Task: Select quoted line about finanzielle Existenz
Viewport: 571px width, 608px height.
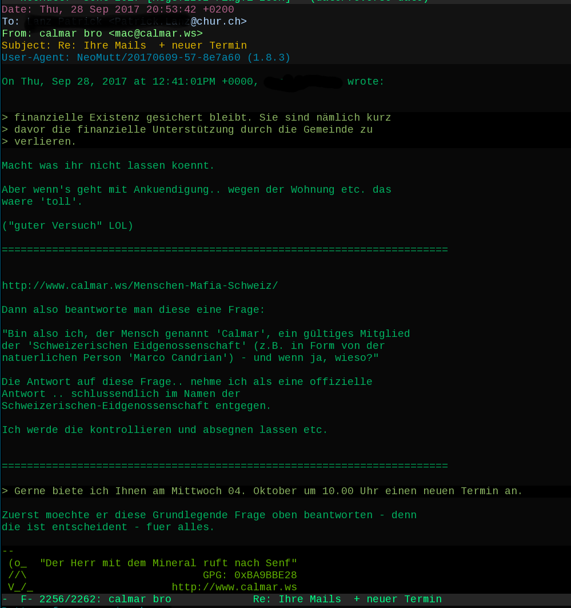Action: coord(197,117)
